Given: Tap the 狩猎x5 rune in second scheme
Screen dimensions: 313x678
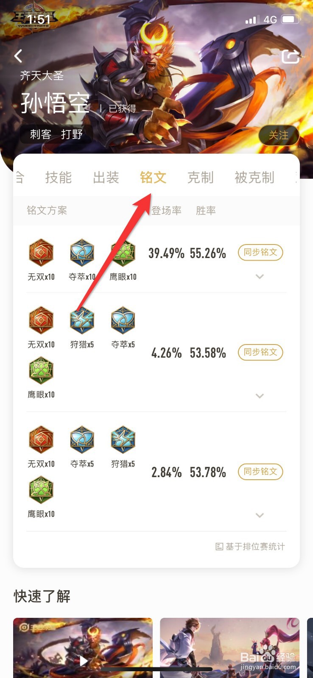Looking at the screenshot, I should coord(82,320).
